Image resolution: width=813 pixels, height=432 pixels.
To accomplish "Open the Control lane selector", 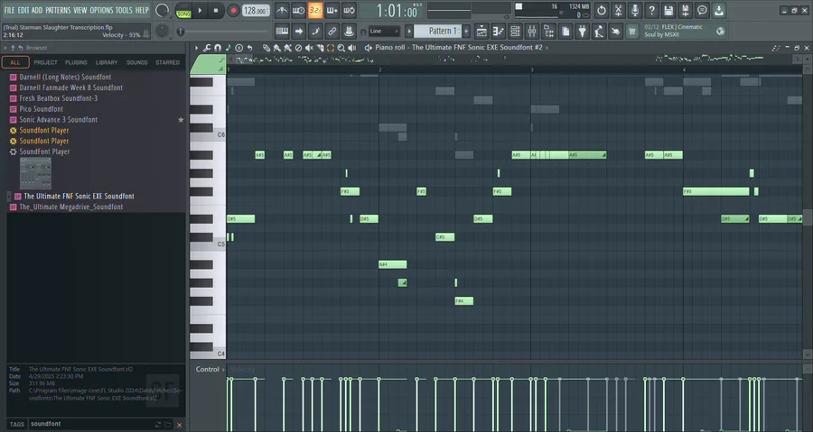I will click(210, 370).
